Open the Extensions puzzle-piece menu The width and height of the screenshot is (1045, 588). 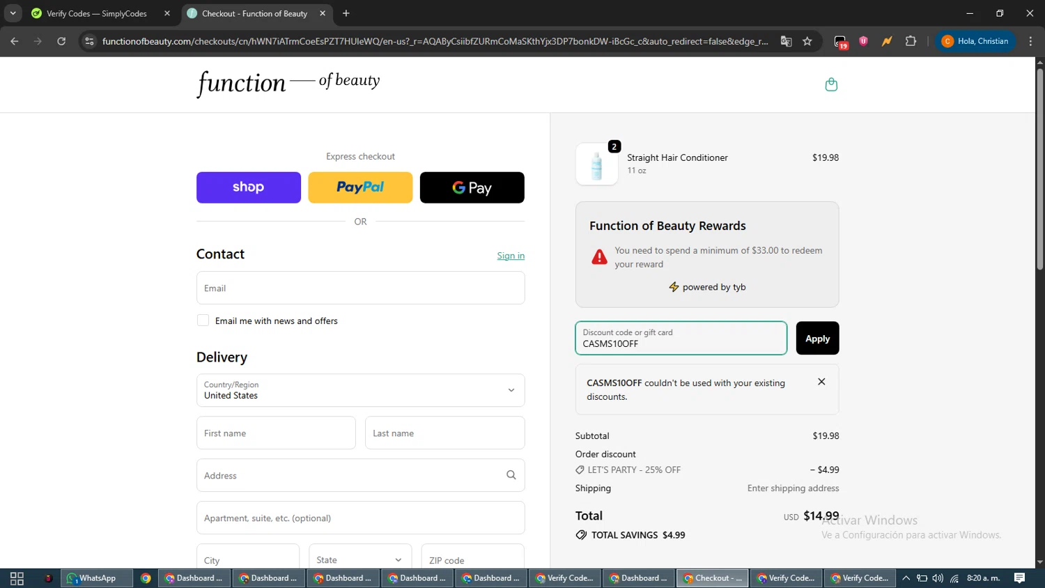point(911,41)
